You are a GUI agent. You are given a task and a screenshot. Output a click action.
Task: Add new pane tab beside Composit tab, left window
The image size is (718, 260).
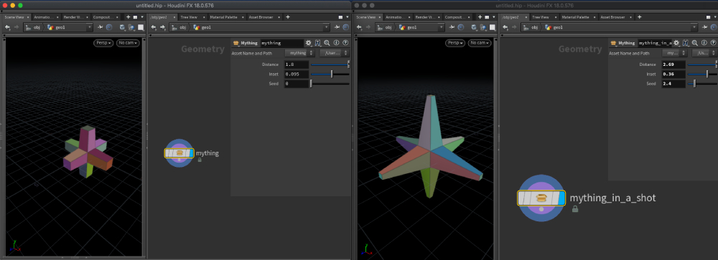pos(129,17)
